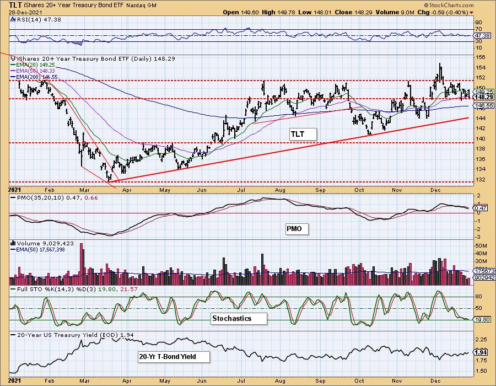Select the EMA(50) 148.33 legend entry

[x=33, y=71]
